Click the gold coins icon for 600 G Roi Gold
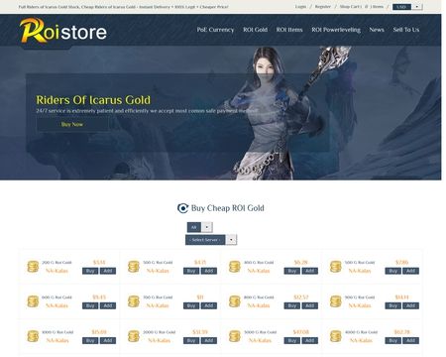 pyautogui.click(x=33, y=301)
